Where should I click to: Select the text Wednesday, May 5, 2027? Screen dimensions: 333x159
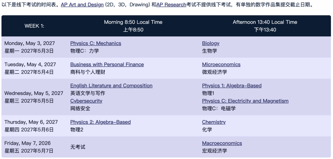(34, 93)
